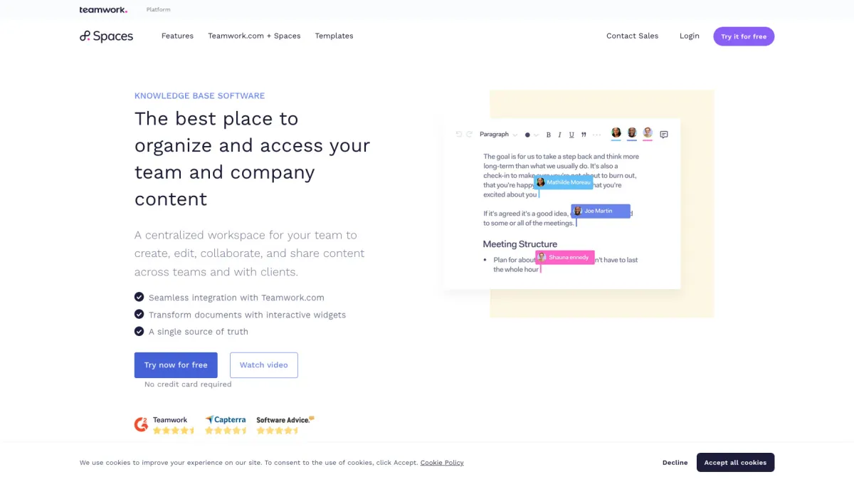Toggle Italic in editor toolbar
This screenshot has height=482, width=854.
click(560, 135)
